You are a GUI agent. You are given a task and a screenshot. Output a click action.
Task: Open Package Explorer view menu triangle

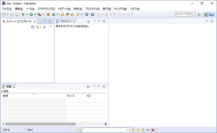click(51, 26)
